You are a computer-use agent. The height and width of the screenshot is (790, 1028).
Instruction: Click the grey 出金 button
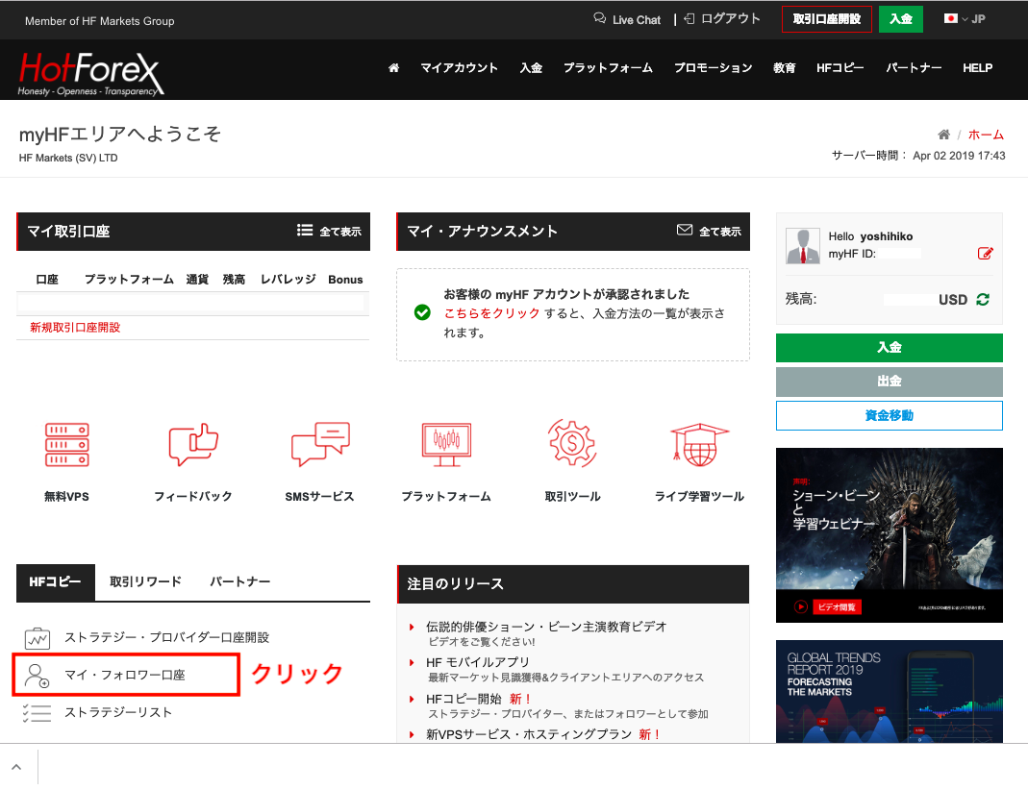tap(889, 382)
